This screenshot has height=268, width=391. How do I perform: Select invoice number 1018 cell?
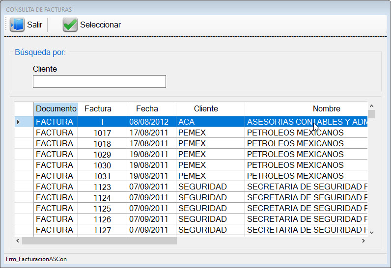[103, 143]
